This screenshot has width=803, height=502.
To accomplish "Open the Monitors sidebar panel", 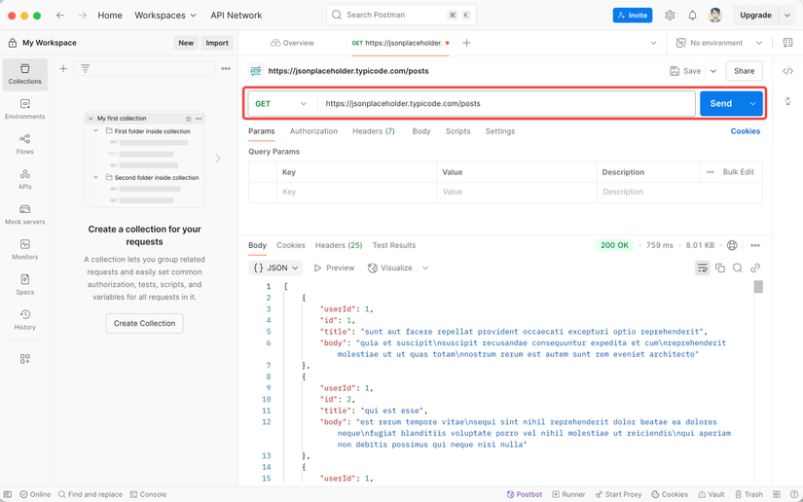I will pos(24,250).
